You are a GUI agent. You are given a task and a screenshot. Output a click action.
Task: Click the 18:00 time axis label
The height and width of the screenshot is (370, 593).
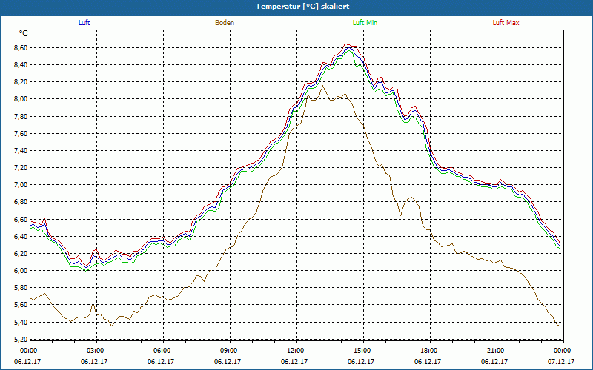pyautogui.click(x=428, y=351)
